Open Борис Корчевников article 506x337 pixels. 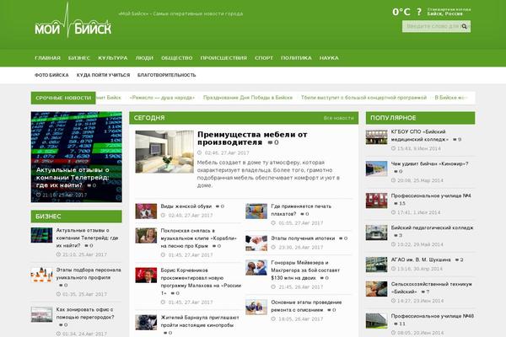(201, 281)
